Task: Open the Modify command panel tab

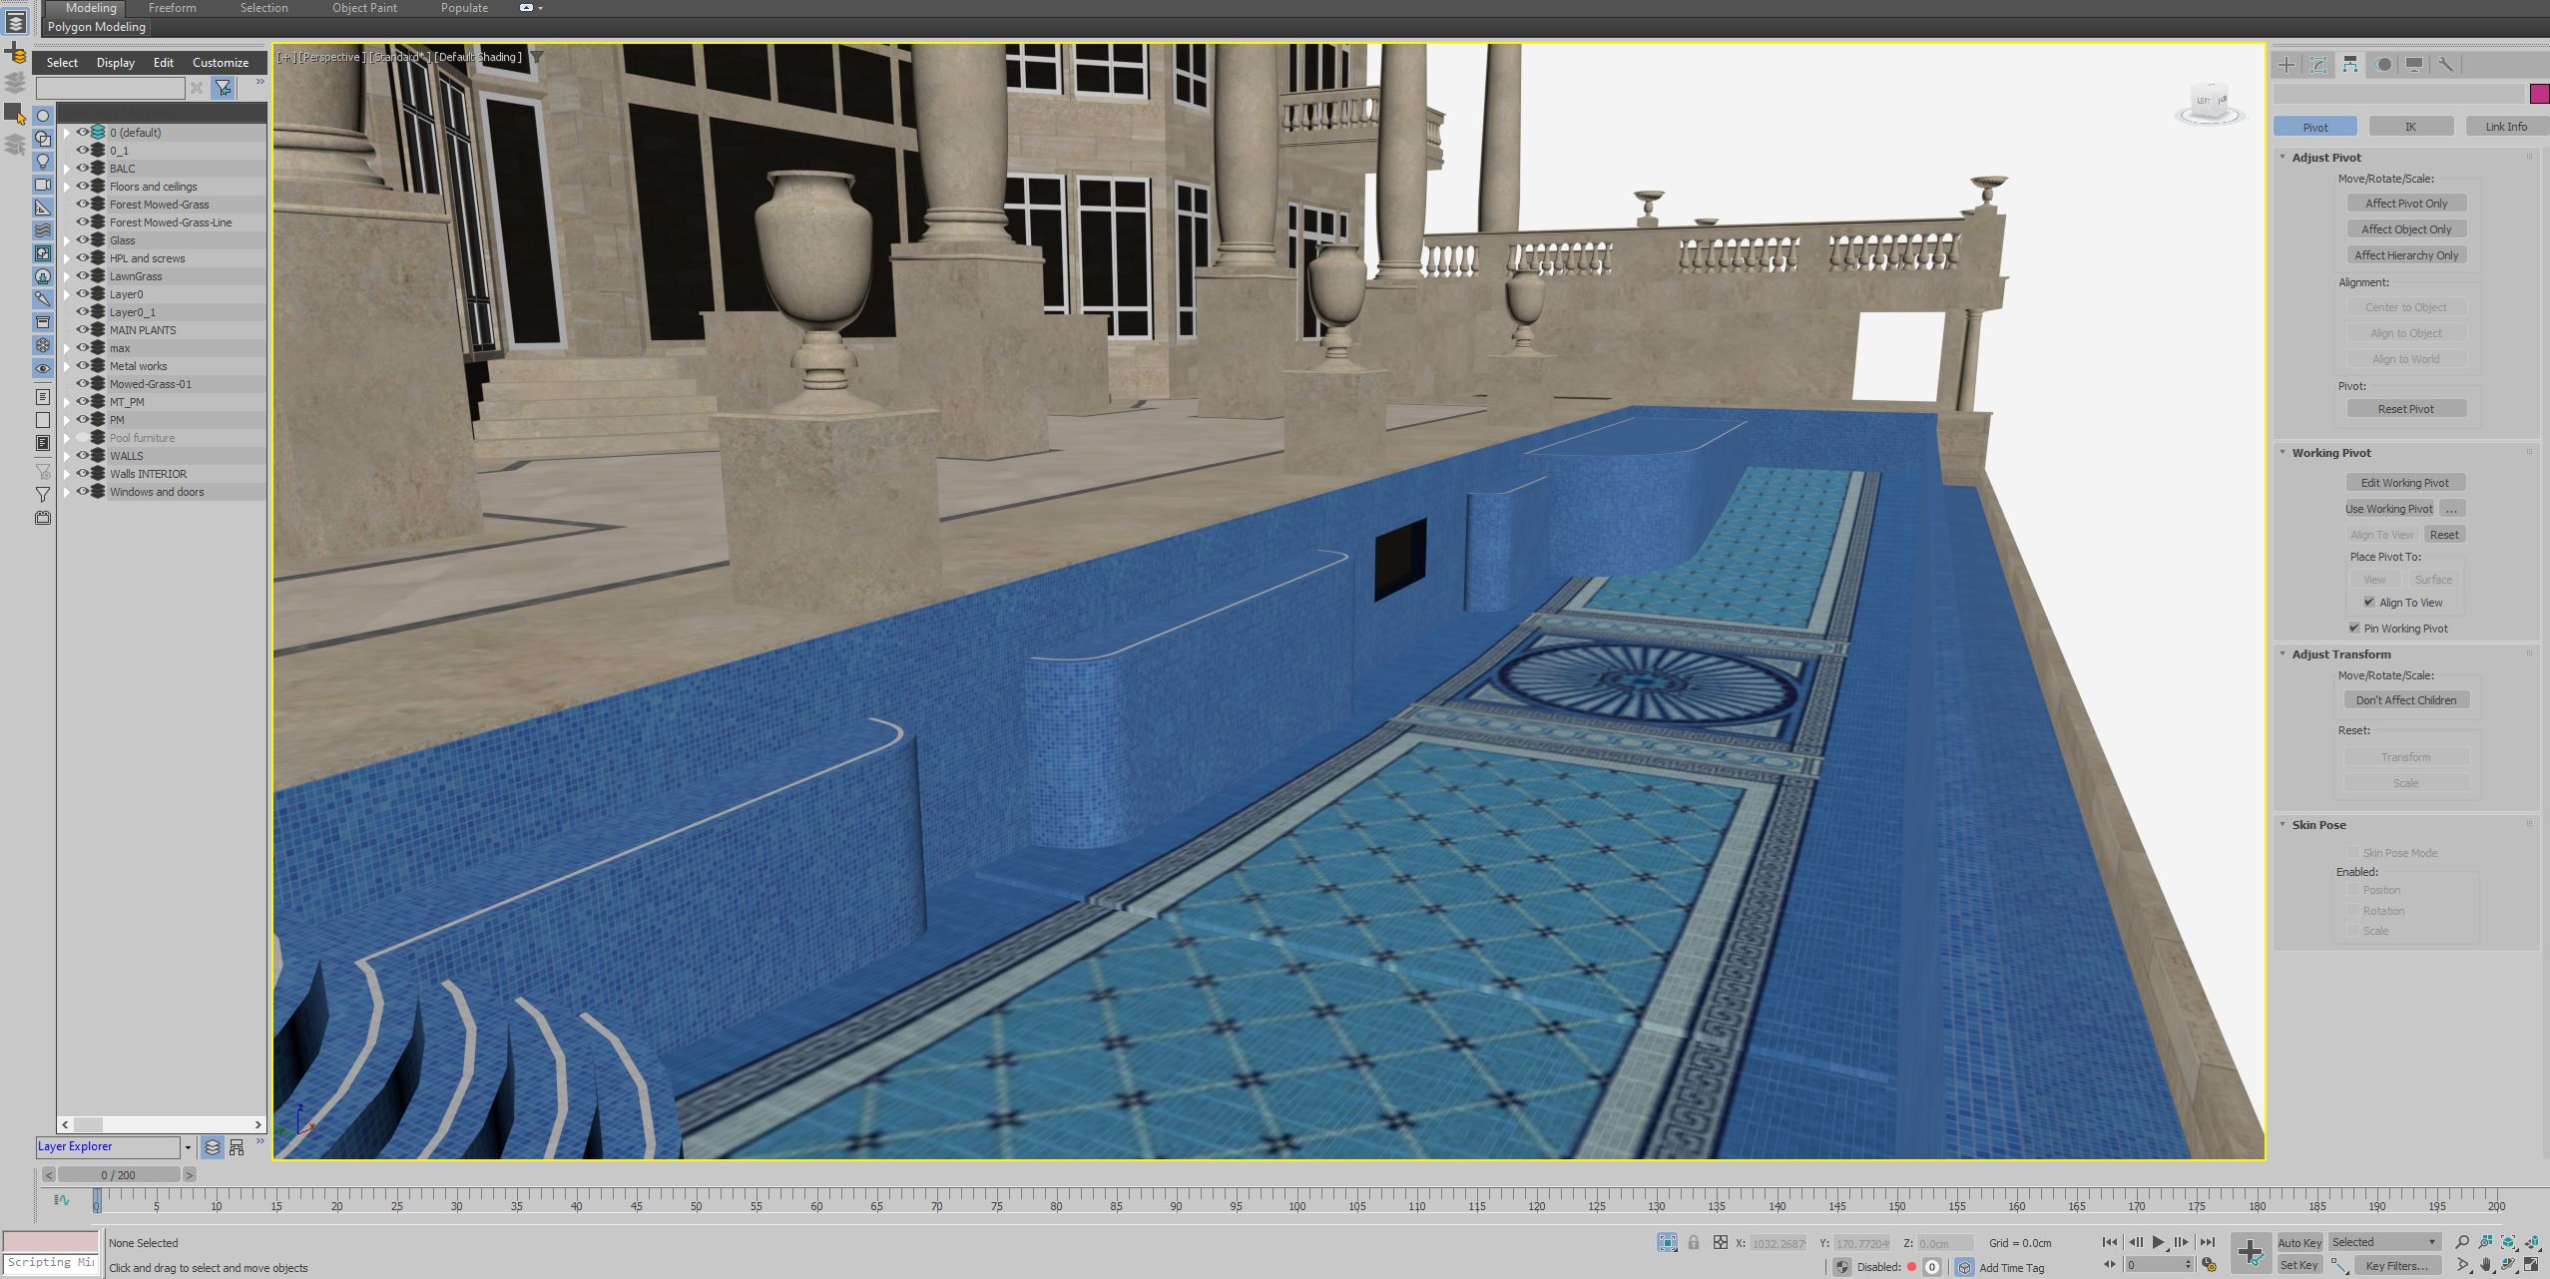Action: coord(2318,65)
